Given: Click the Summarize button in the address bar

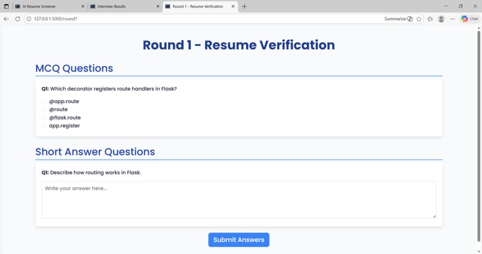Looking at the screenshot, I should pyautogui.click(x=398, y=18).
